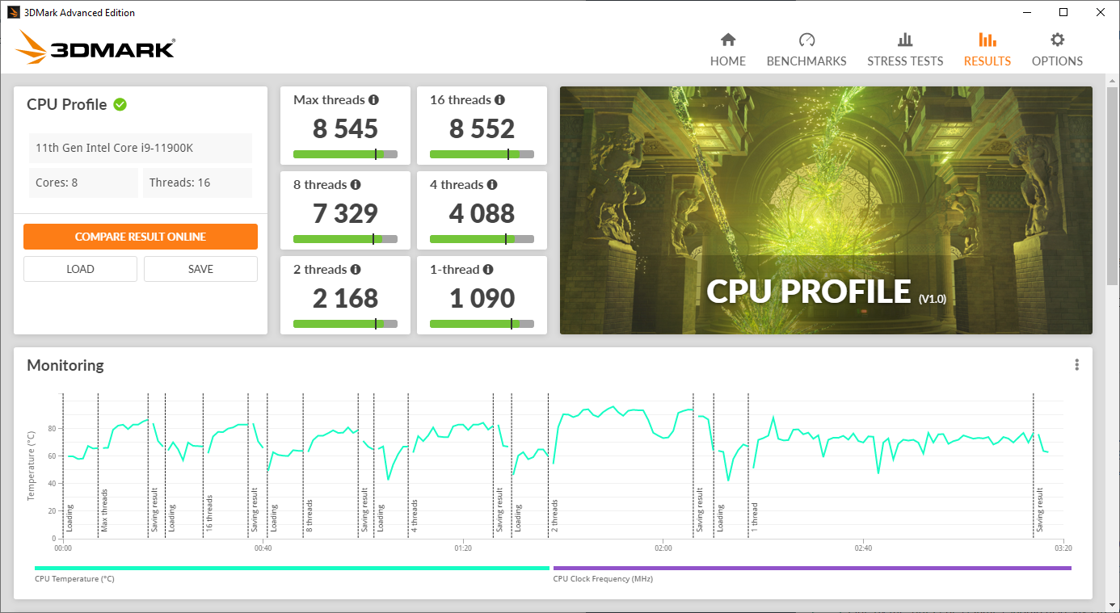Click the LOAD button
The image size is (1120, 613).
80,269
